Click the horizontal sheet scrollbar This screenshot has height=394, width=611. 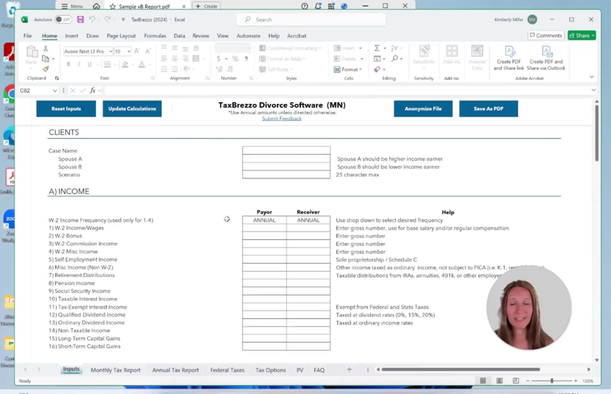pyautogui.click(x=461, y=369)
